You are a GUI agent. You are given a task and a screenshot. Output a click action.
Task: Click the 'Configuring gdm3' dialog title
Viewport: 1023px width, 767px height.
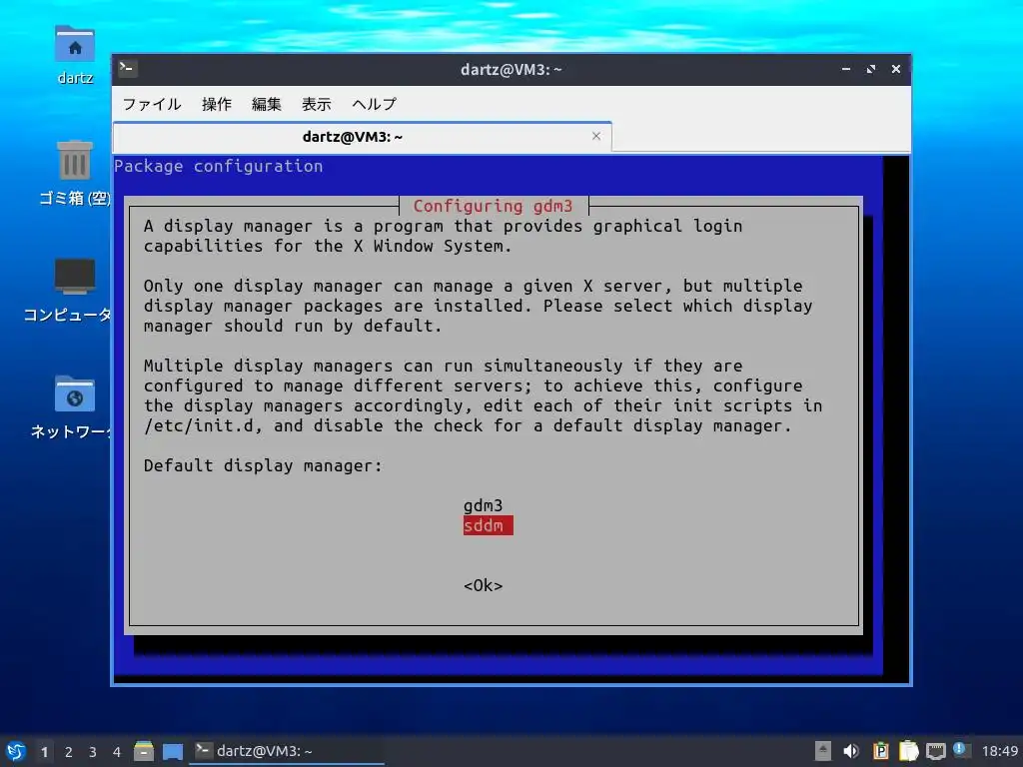pyautogui.click(x=494, y=206)
